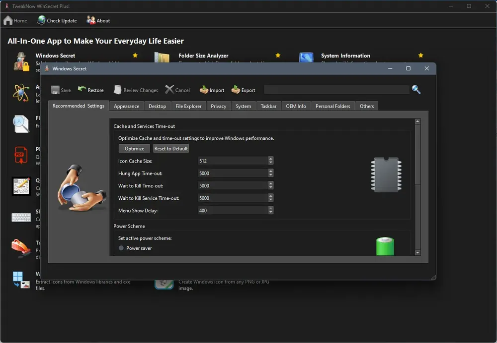Click the Cancel X icon
Screen dimensions: 497x343
169,90
